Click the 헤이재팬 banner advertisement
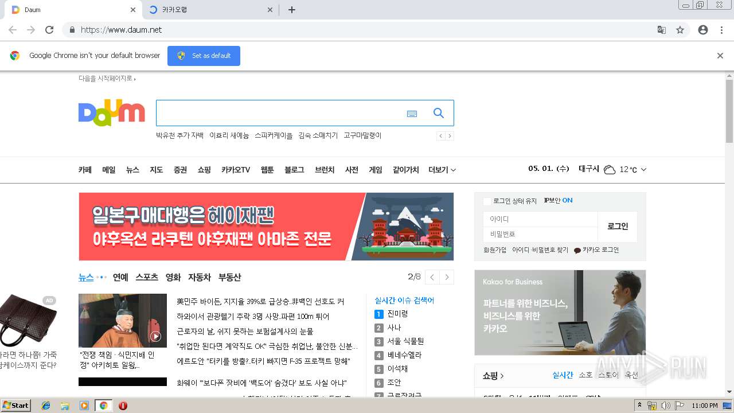734x413 pixels. (x=266, y=227)
